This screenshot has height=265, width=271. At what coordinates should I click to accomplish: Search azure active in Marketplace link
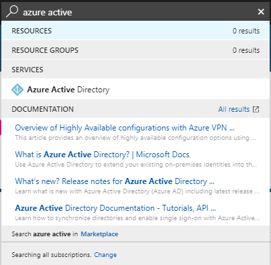click(x=99, y=234)
